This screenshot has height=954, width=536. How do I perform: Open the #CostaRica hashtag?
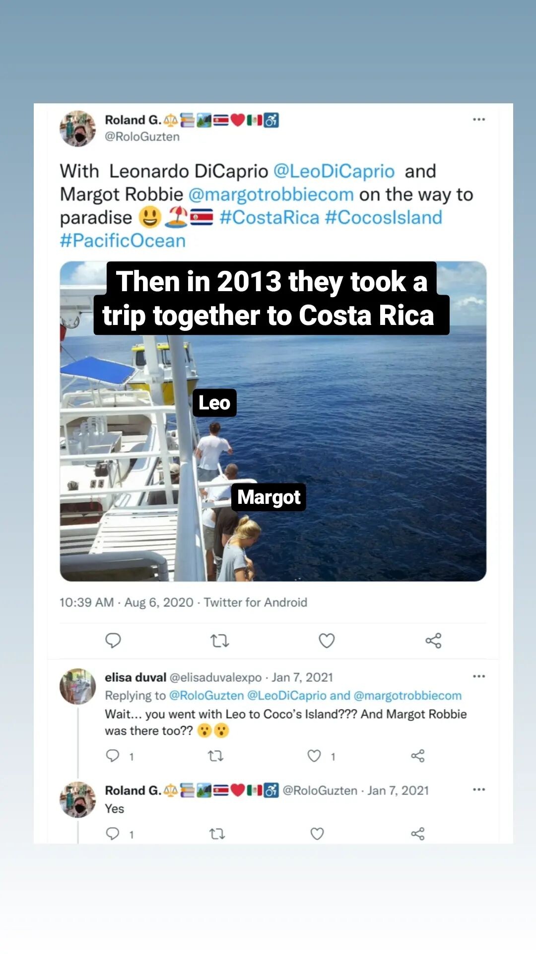point(269,218)
